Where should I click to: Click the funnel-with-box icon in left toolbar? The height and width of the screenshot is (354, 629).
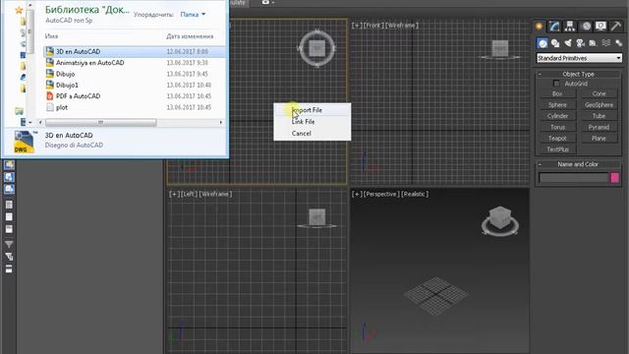coord(9,257)
